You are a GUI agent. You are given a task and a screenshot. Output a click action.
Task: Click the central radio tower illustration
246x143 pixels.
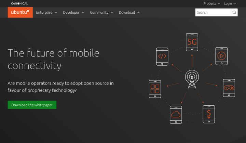192,79
